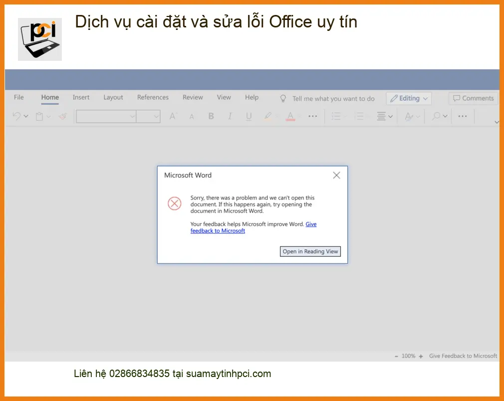
Task: Click the red error icon in dialog
Action: tap(175, 203)
